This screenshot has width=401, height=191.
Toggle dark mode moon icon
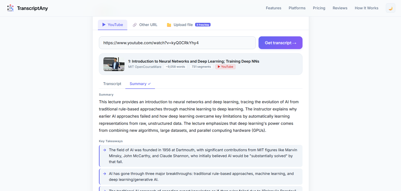point(390,8)
